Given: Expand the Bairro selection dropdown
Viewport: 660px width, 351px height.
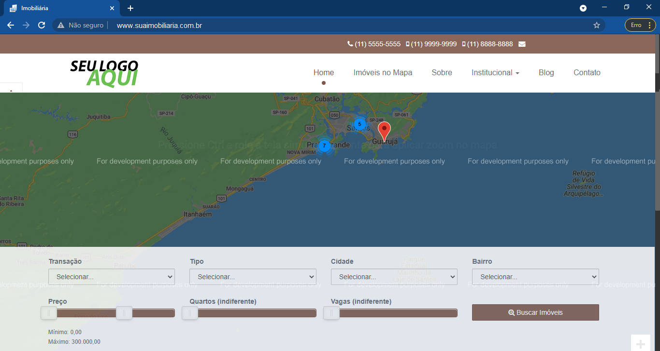Looking at the screenshot, I should [535, 277].
